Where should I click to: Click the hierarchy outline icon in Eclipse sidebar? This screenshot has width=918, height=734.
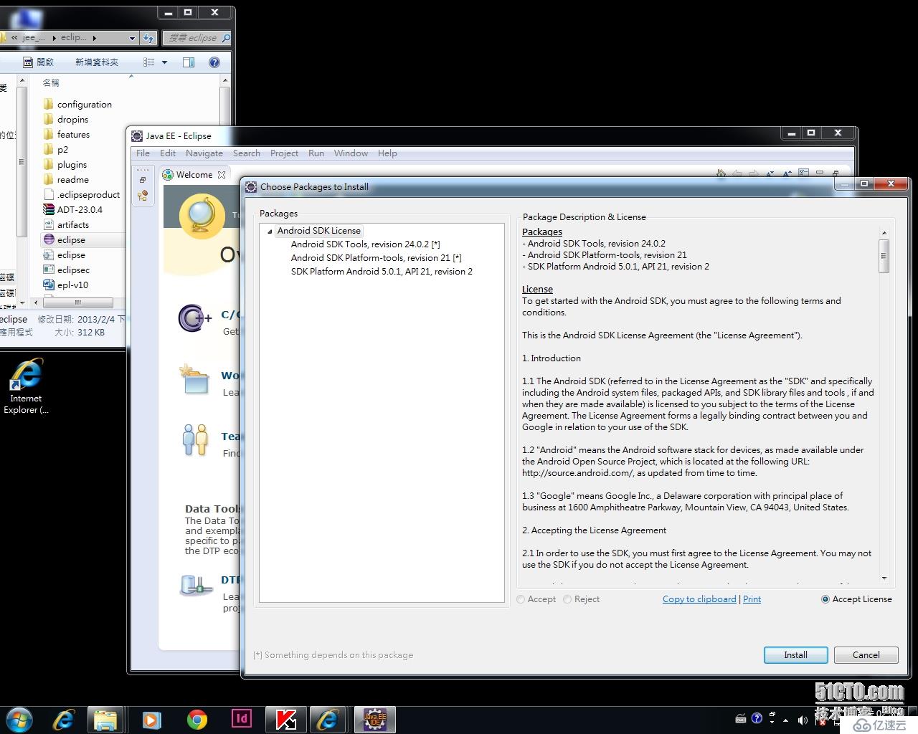click(x=143, y=196)
